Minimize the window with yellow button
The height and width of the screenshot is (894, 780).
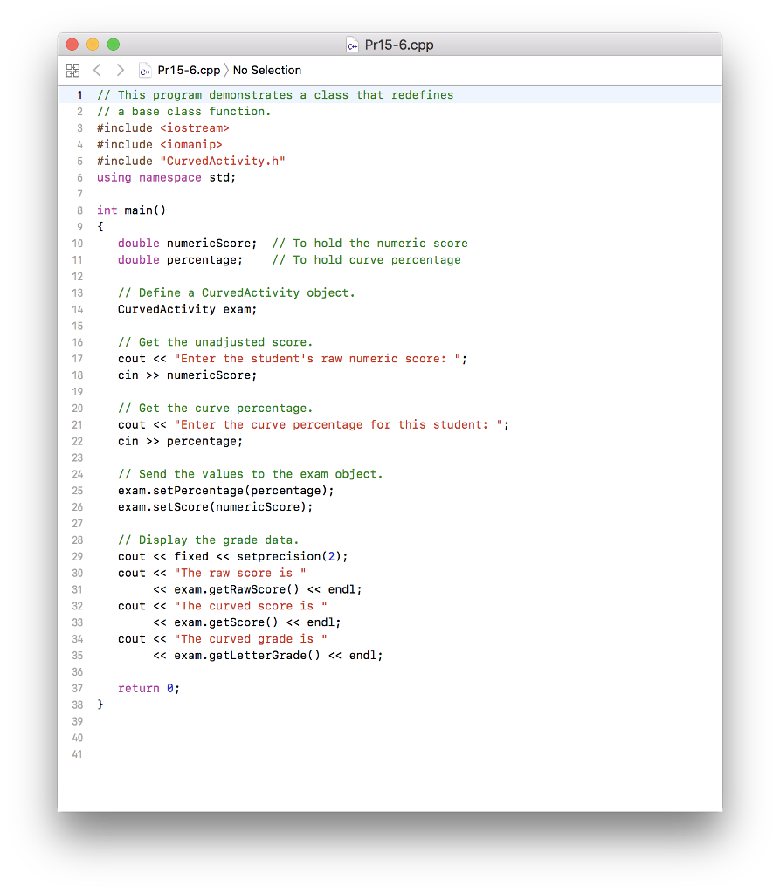click(x=91, y=44)
